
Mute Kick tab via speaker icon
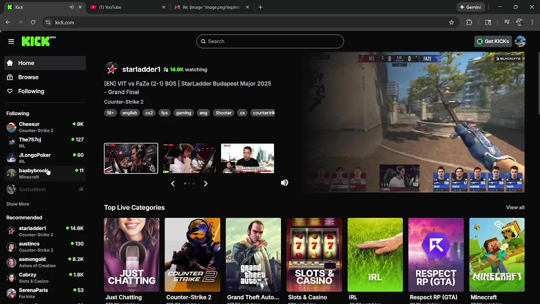click(x=72, y=7)
